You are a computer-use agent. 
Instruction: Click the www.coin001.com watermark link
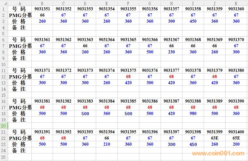click(218, 153)
